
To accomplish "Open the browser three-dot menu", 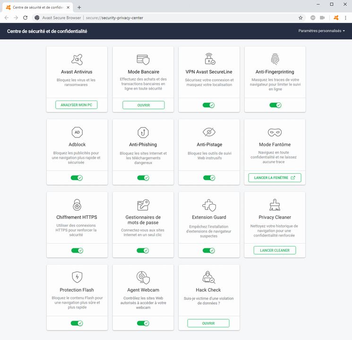I will point(345,18).
